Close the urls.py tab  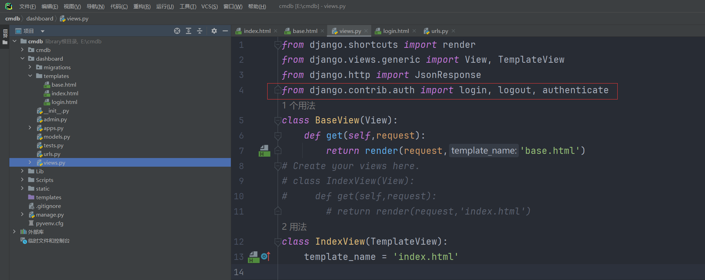[x=453, y=31]
